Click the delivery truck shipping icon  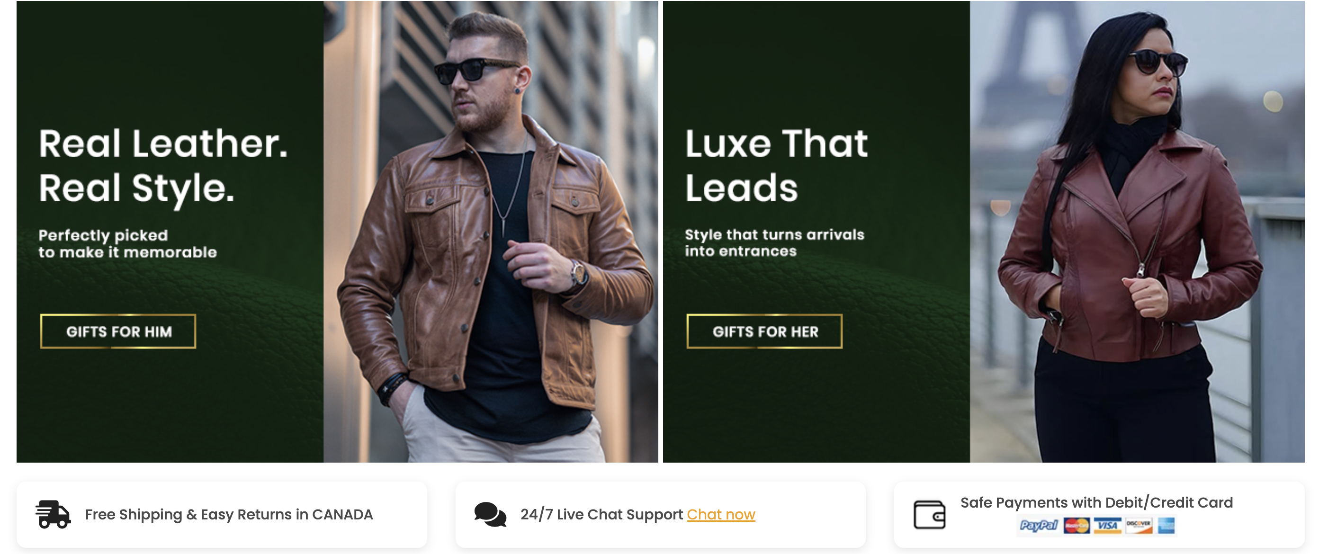pos(53,514)
